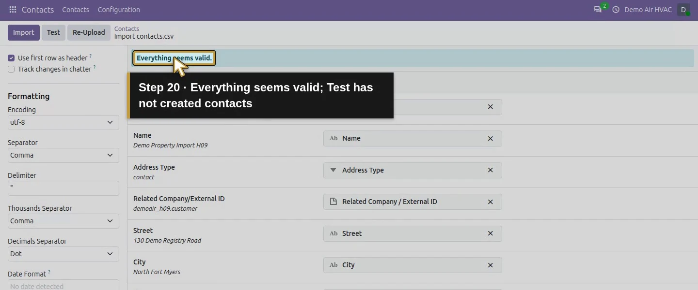
Task: Click the Import contacts.csv title
Action: (x=144, y=36)
